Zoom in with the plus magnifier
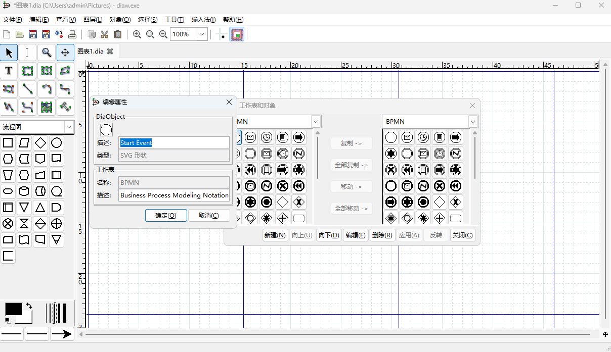611x352 pixels. pos(137,34)
